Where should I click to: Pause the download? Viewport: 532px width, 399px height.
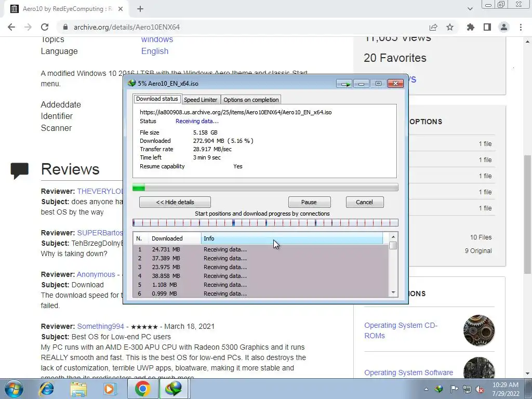[309, 202]
